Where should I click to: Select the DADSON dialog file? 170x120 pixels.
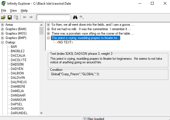17,64
